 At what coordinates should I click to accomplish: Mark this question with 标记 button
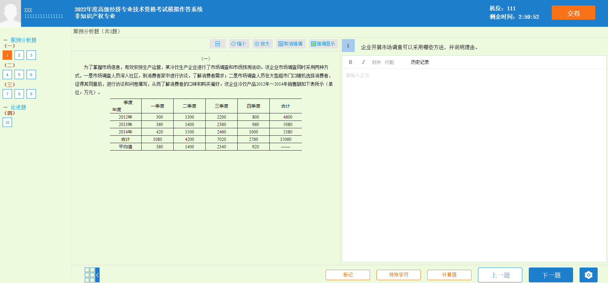click(348, 275)
